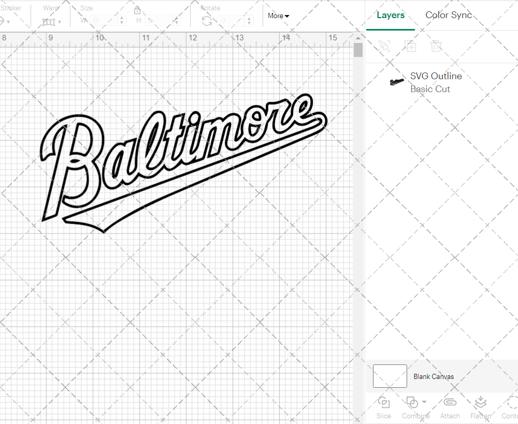The width and height of the screenshot is (518, 424).
Task: Select the Slice tool
Action: (x=383, y=407)
